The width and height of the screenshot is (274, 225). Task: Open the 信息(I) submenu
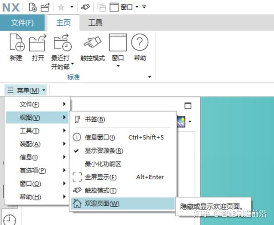(x=37, y=157)
